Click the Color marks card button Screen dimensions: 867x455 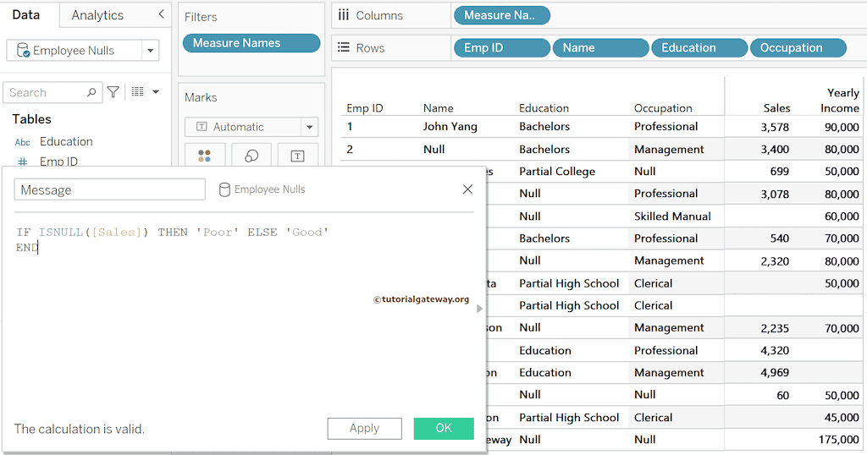(204, 156)
